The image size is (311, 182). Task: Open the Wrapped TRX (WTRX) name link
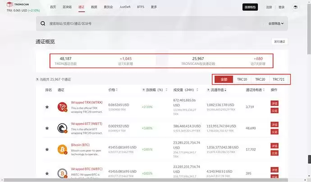87,102
